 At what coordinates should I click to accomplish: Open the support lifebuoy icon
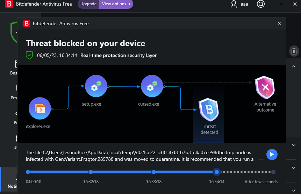(260, 4)
